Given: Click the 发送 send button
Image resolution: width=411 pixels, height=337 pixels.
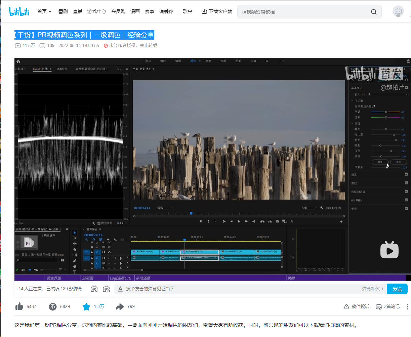Looking at the screenshot, I should click(397, 289).
